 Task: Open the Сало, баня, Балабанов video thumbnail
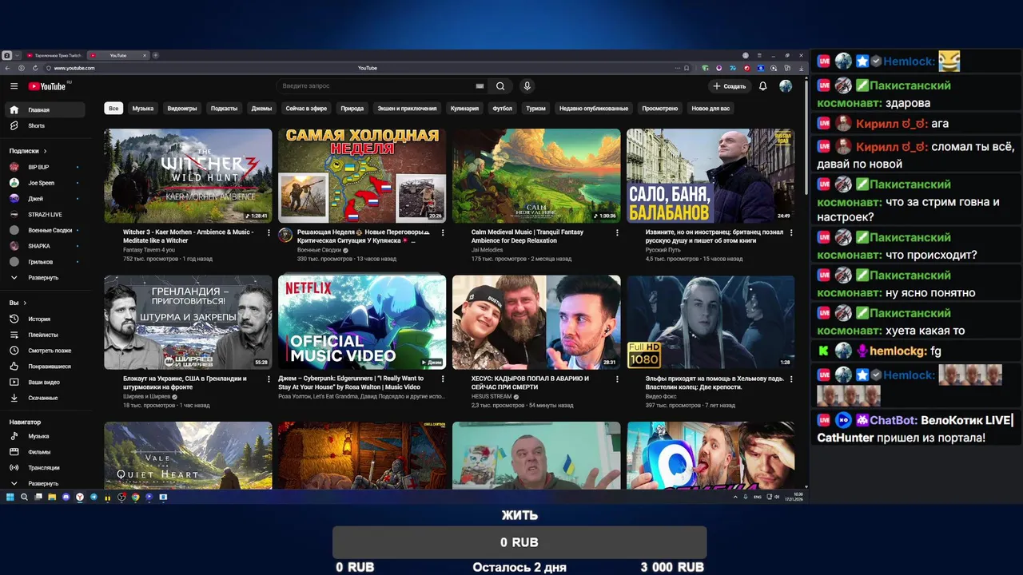pyautogui.click(x=711, y=176)
